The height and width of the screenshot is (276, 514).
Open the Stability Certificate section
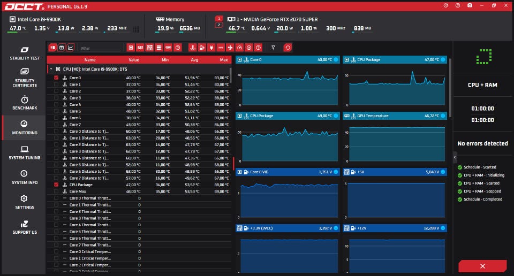24,78
